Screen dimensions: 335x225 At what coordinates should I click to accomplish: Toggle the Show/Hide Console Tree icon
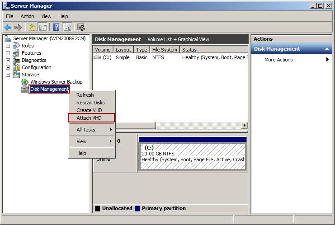pos(42,27)
